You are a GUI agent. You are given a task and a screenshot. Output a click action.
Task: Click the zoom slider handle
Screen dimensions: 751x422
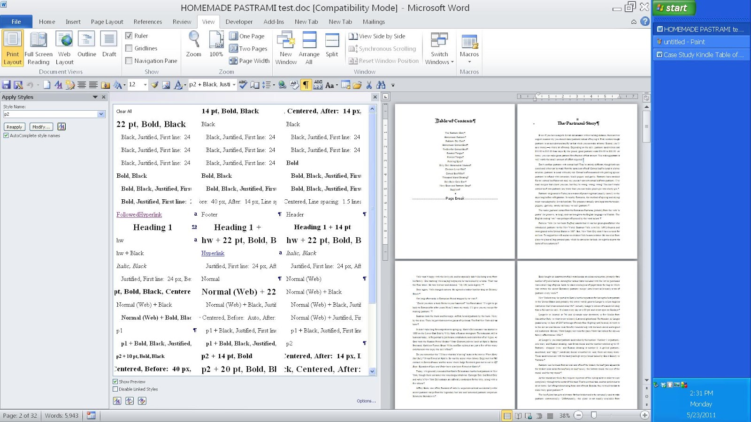click(594, 415)
